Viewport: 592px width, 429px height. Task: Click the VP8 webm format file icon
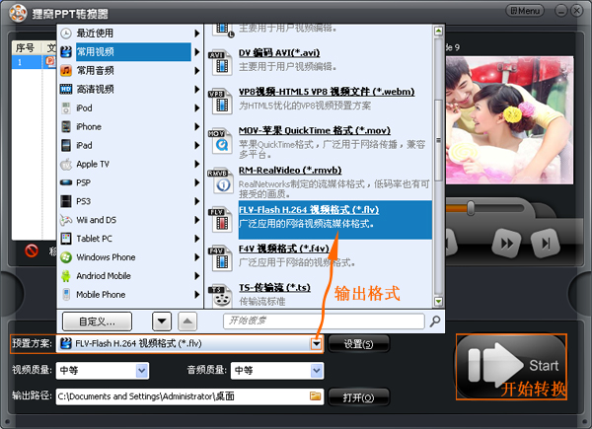[220, 102]
